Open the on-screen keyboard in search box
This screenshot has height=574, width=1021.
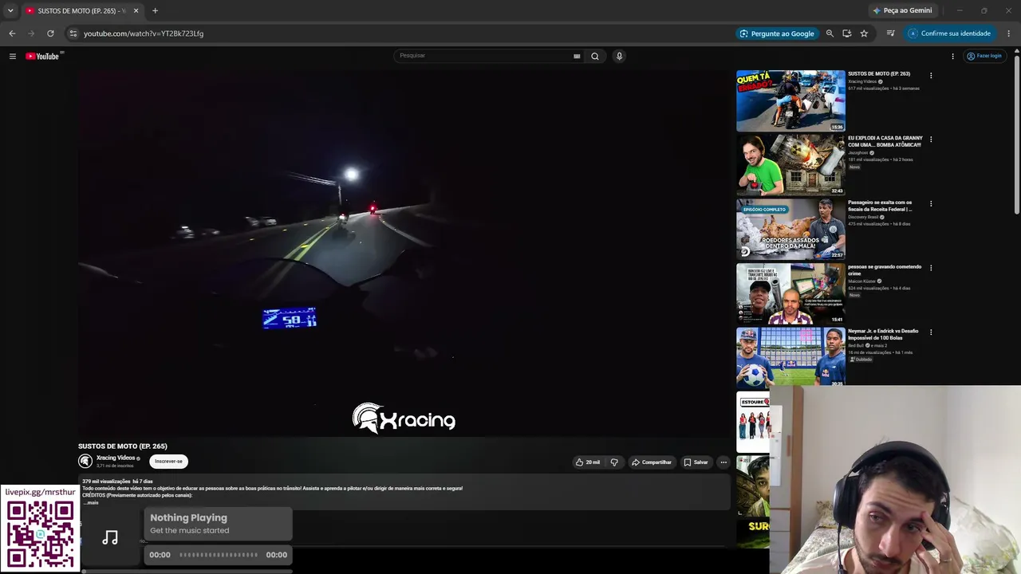point(577,56)
